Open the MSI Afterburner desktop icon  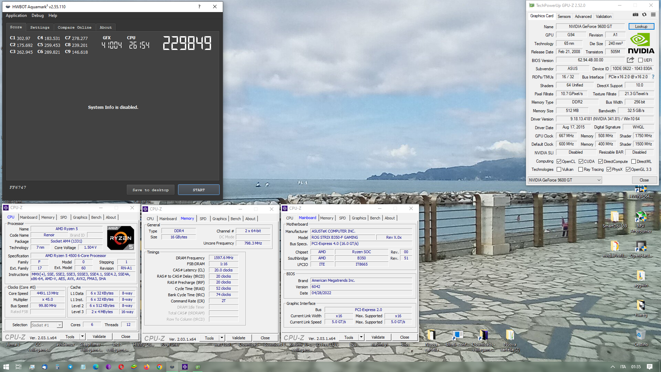pyautogui.click(x=641, y=221)
